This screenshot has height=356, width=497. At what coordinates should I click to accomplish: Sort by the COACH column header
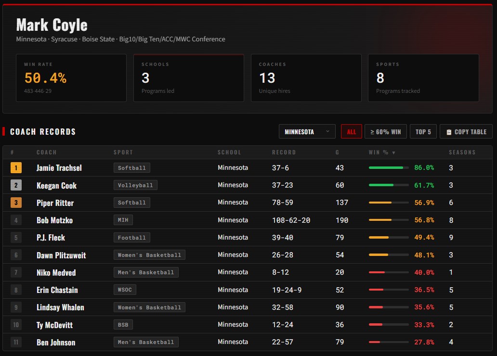tap(47, 153)
